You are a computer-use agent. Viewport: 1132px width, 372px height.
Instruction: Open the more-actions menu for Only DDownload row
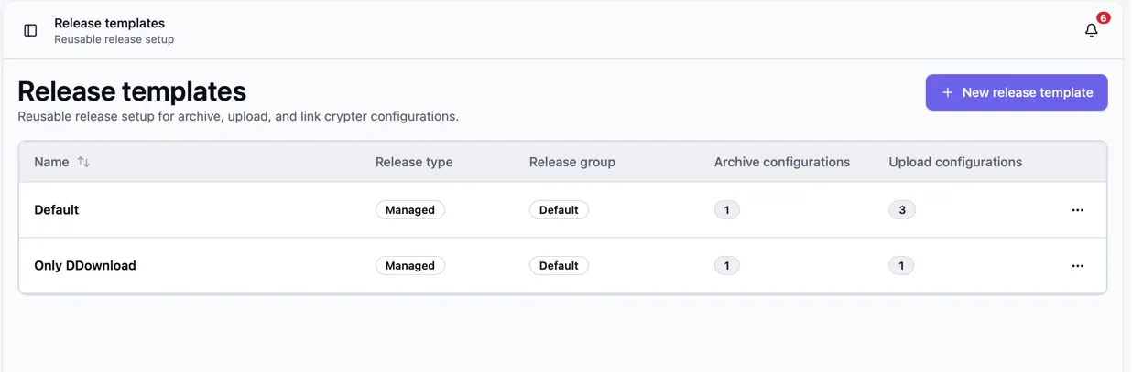click(x=1077, y=266)
